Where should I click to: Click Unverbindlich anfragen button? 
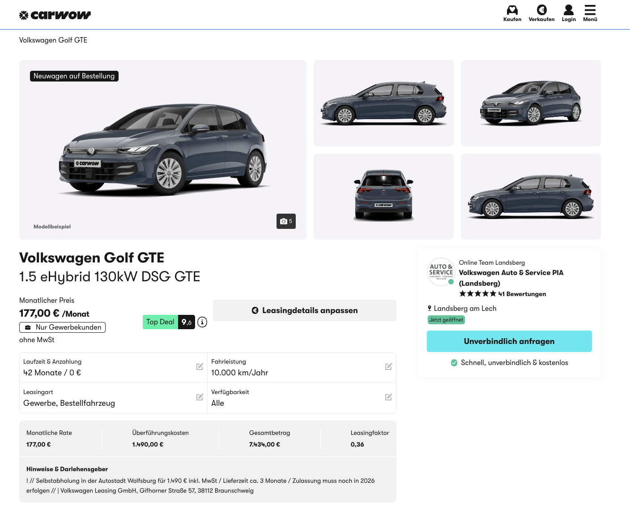coord(509,341)
